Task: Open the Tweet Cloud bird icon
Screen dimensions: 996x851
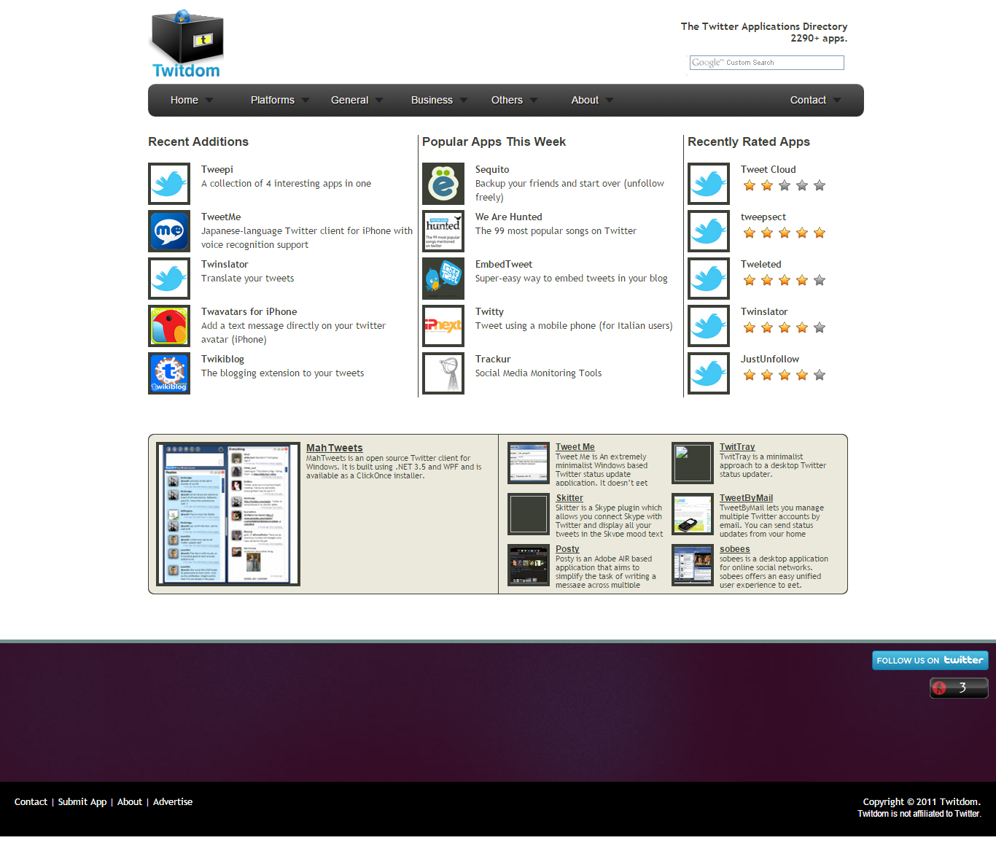Action: click(x=709, y=184)
